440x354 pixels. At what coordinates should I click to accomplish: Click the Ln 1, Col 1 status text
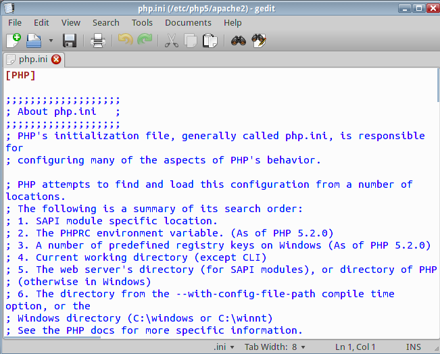(355, 347)
